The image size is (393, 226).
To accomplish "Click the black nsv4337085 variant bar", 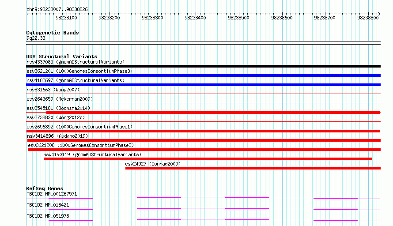I will coord(203,66).
